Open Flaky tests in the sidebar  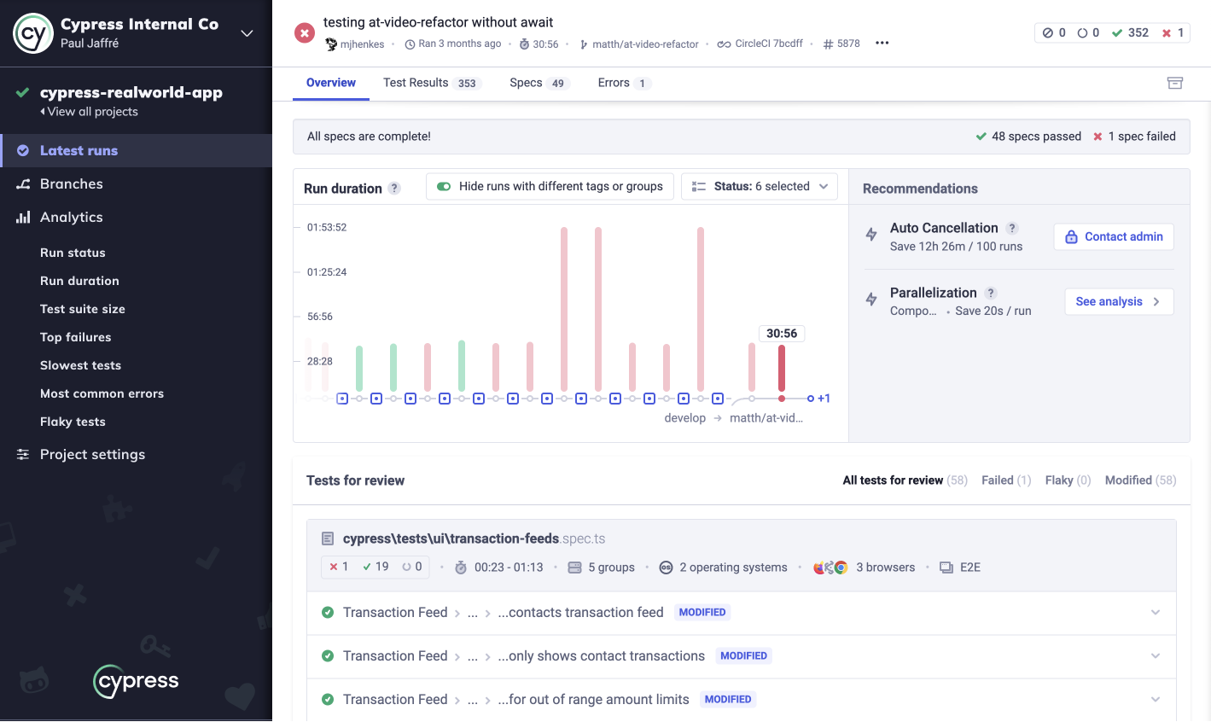[x=73, y=422]
